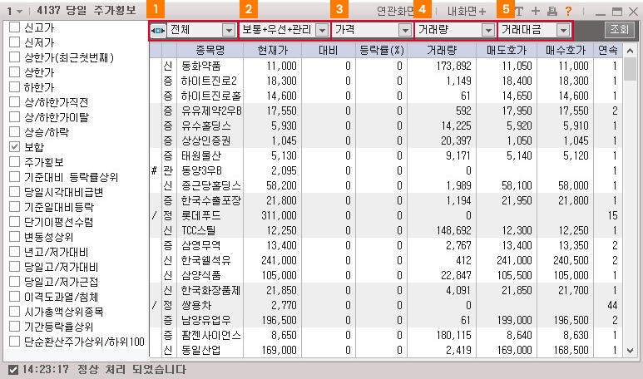
Task: Toggle the 시가총액상위종목 checkbox
Action: (x=14, y=312)
